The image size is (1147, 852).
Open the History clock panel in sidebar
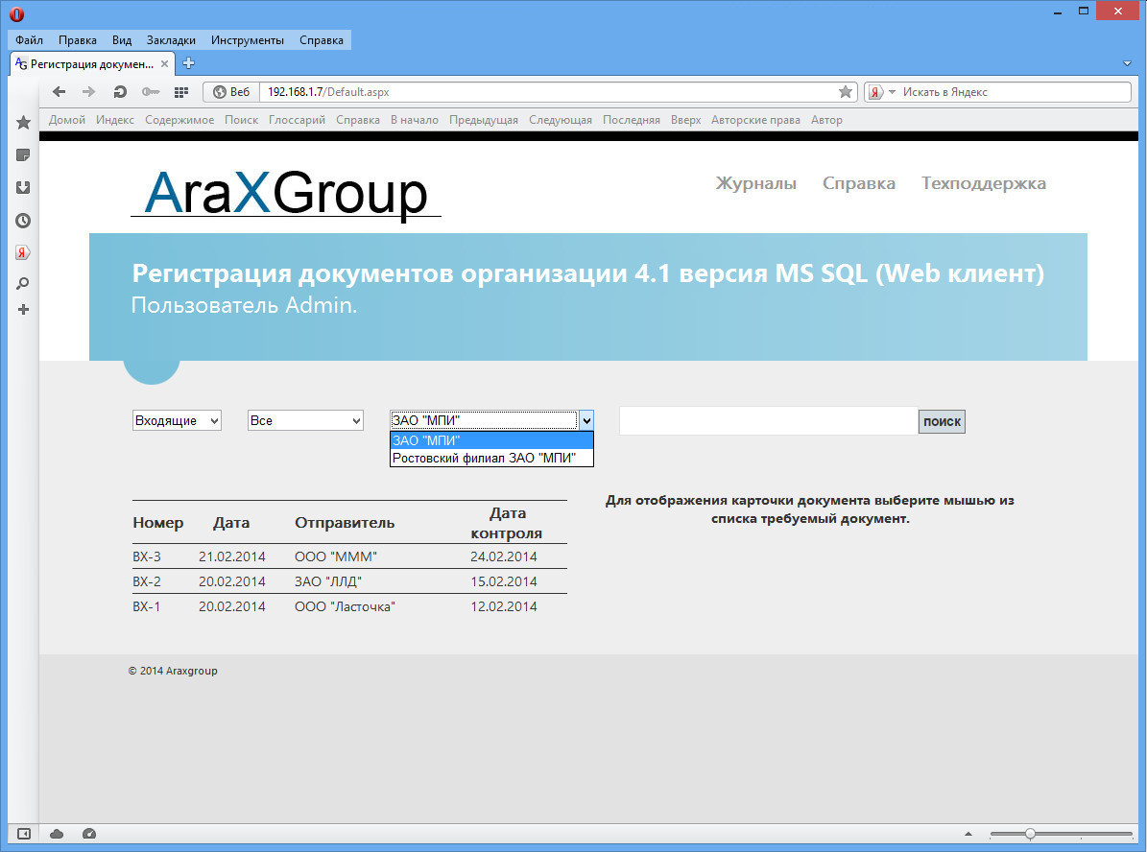coord(23,220)
